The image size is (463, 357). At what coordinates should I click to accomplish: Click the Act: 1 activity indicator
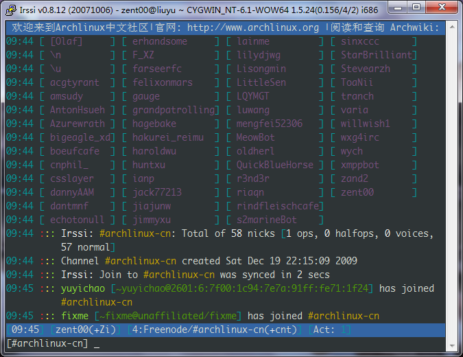point(332,330)
